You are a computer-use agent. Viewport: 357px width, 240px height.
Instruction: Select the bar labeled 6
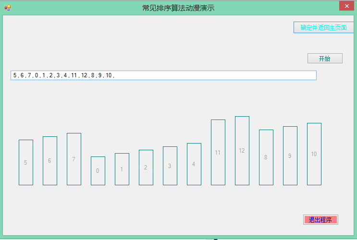click(50, 161)
